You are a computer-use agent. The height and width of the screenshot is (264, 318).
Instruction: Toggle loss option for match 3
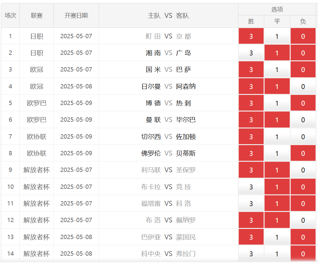click(303, 70)
